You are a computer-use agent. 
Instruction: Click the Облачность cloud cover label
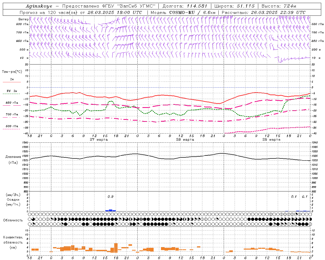(x=13, y=220)
